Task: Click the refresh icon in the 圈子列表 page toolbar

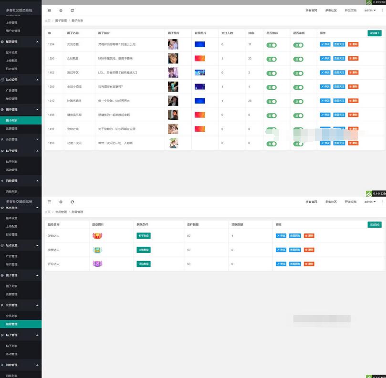Action: point(72,10)
